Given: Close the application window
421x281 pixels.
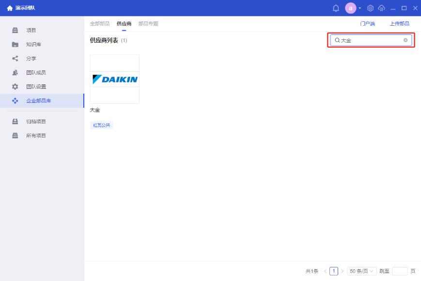Looking at the screenshot, I should [x=415, y=8].
